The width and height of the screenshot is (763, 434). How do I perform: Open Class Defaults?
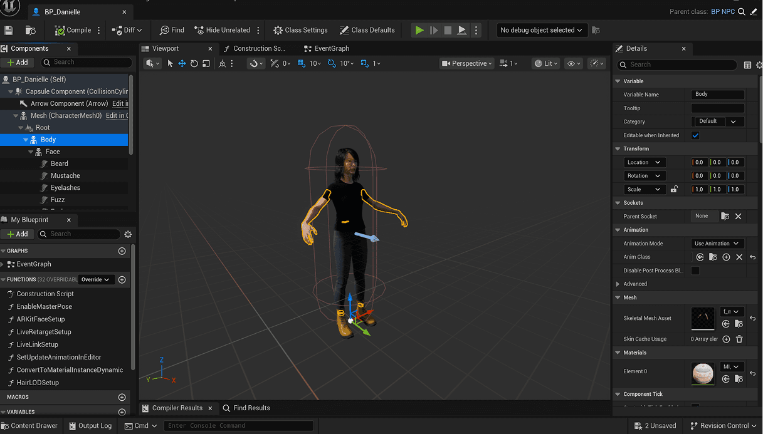click(367, 30)
